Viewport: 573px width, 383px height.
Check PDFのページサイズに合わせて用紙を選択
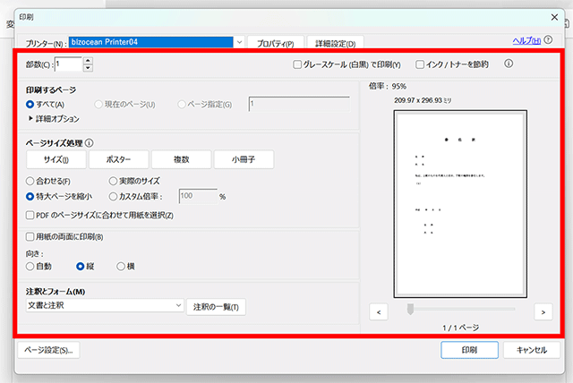(x=30, y=215)
